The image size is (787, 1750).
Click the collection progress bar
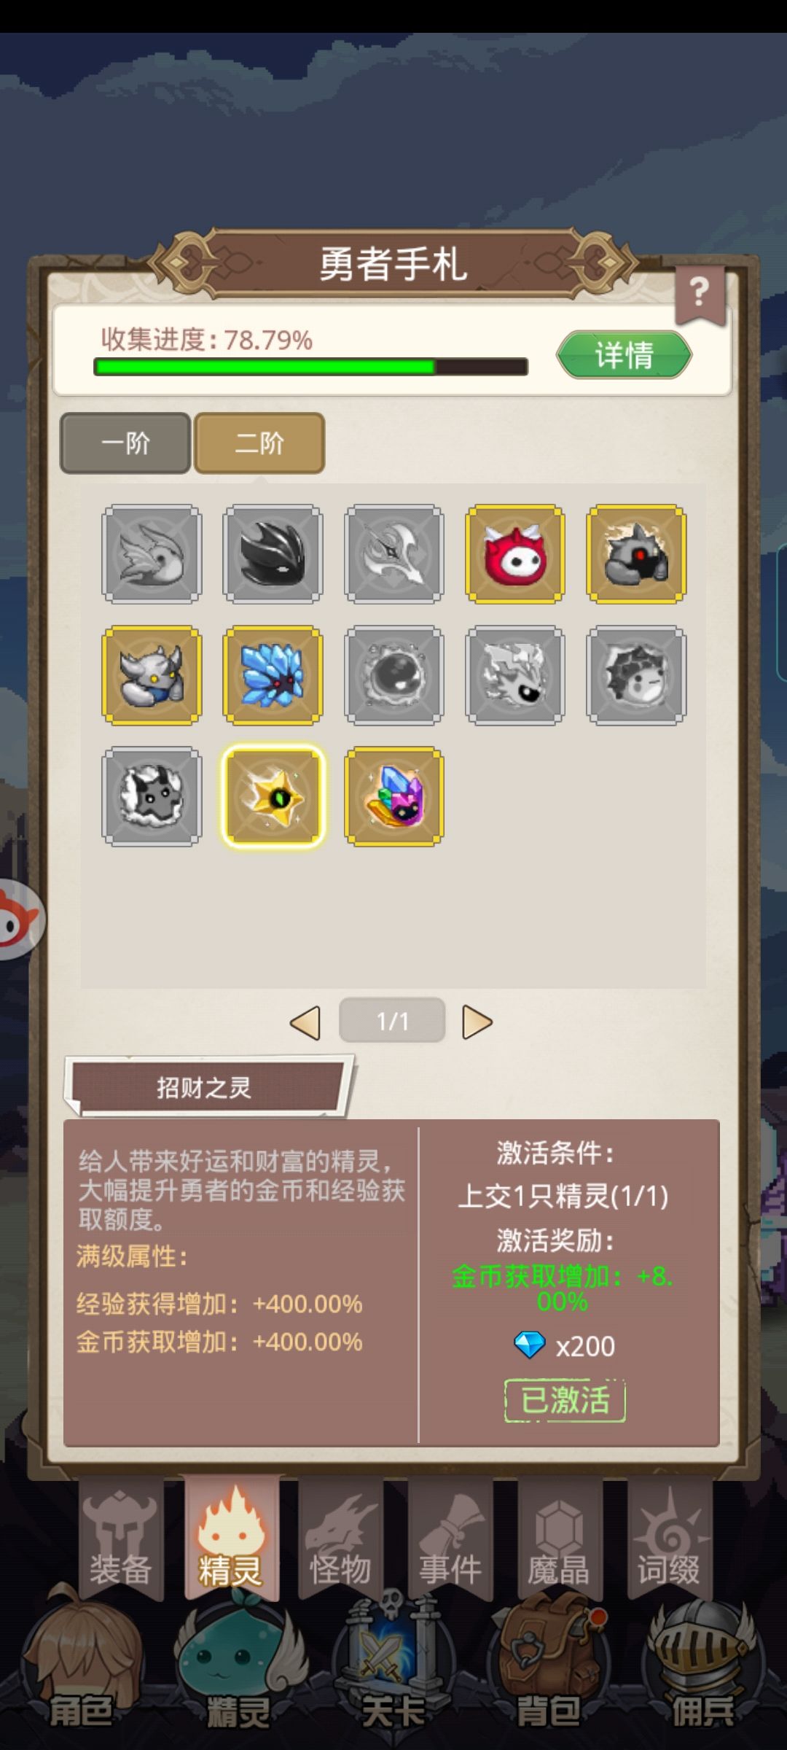[x=311, y=367]
